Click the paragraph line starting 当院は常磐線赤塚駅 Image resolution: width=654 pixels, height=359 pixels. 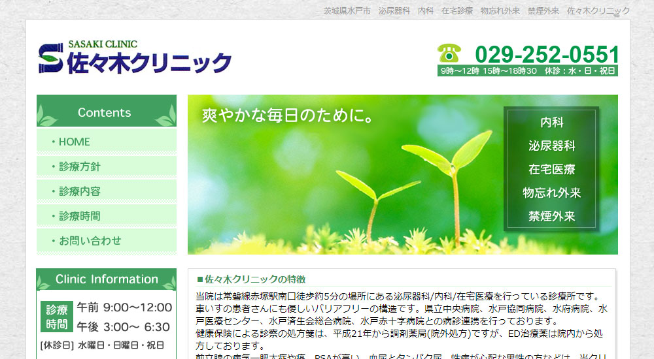click(398, 296)
